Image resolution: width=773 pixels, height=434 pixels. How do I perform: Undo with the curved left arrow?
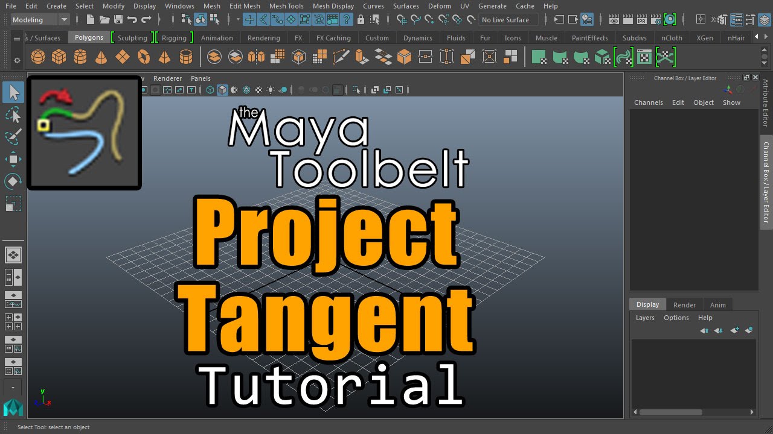tap(132, 20)
